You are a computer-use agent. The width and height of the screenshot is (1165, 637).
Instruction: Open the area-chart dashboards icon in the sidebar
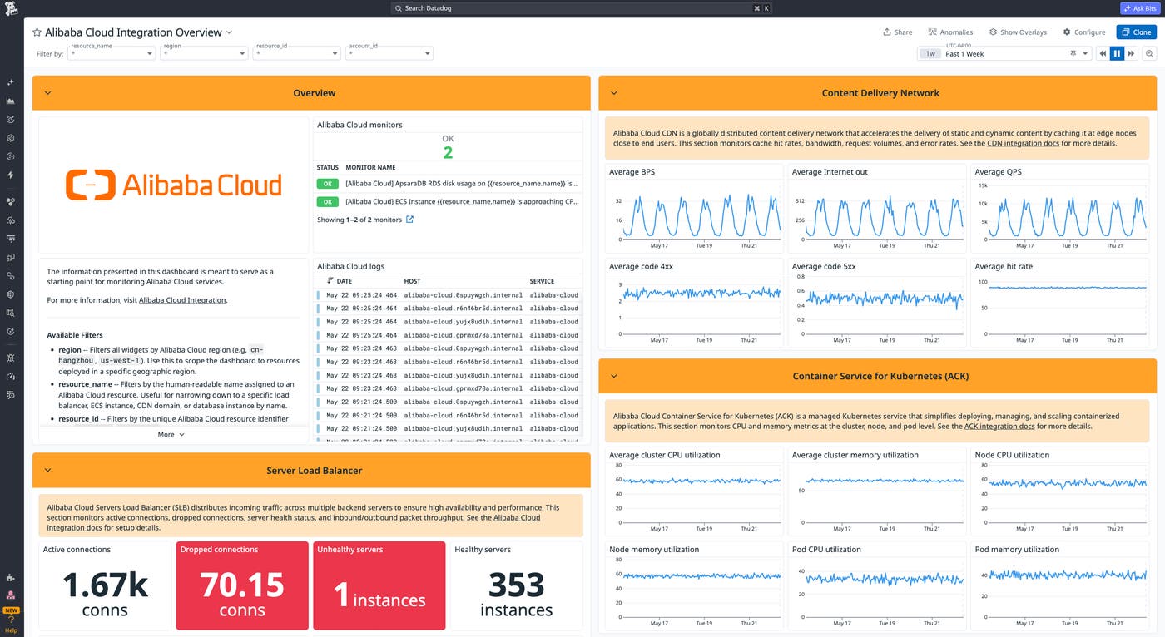tap(11, 101)
